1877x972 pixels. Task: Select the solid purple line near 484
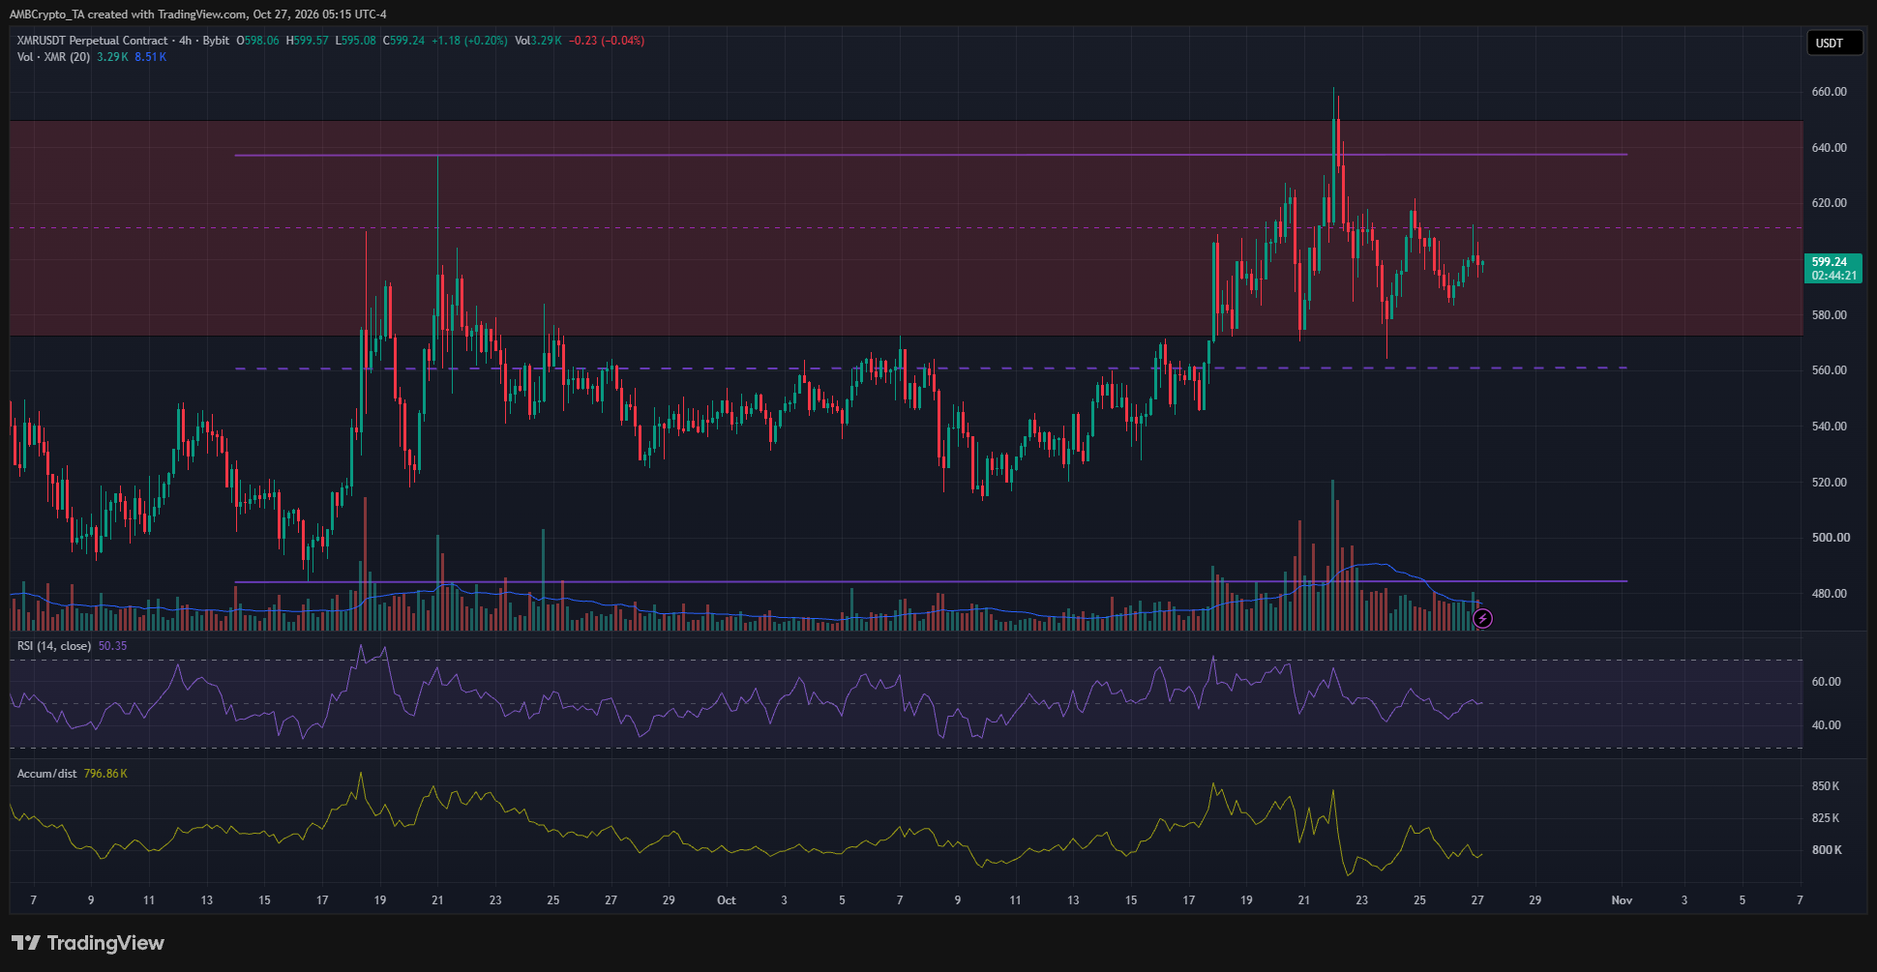(x=931, y=581)
